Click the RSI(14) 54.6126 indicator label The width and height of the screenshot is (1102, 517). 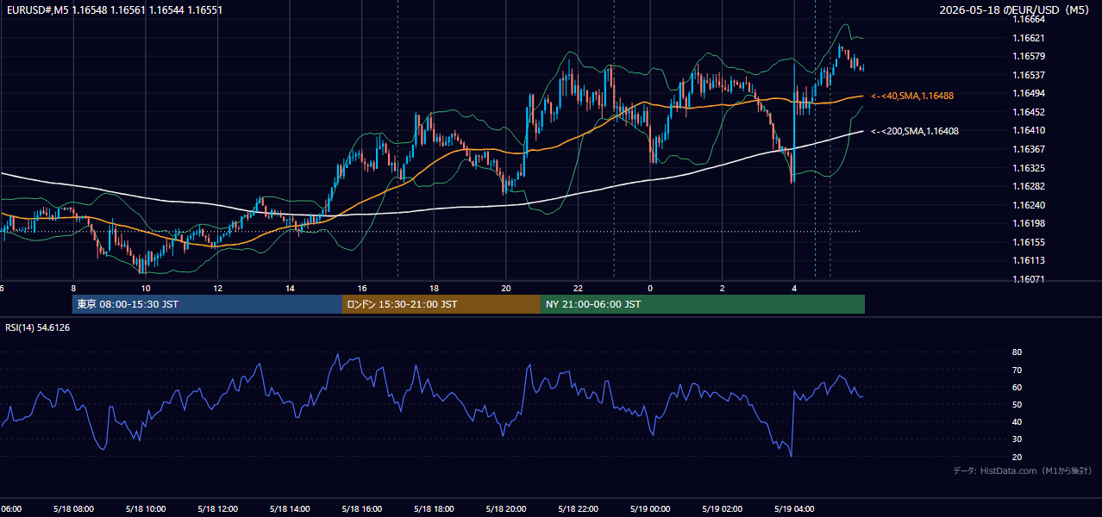[38, 327]
